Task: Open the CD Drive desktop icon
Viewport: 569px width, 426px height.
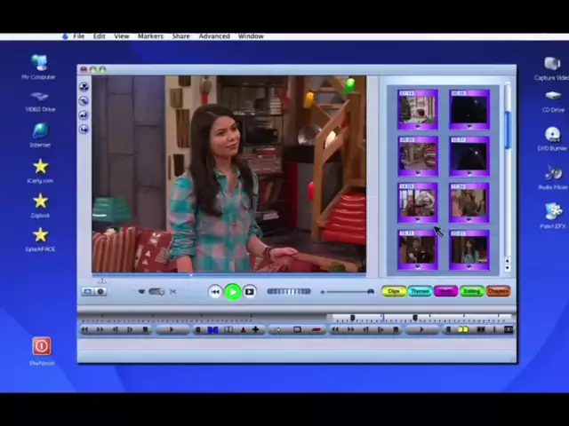Action: [x=553, y=96]
